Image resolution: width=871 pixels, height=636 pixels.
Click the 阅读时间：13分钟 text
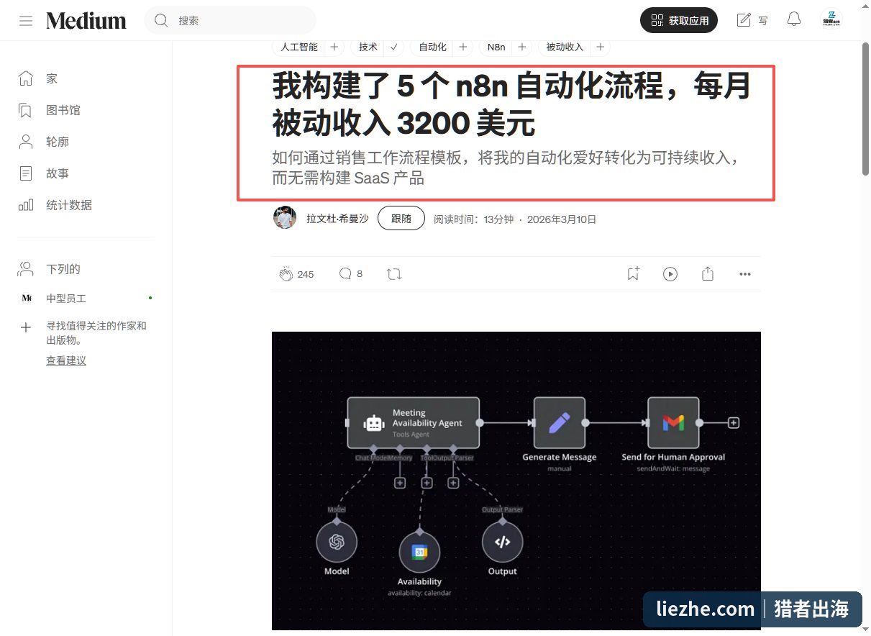(x=474, y=219)
